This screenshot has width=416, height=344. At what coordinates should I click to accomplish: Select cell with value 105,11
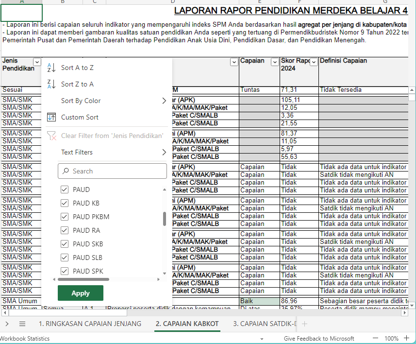299,100
